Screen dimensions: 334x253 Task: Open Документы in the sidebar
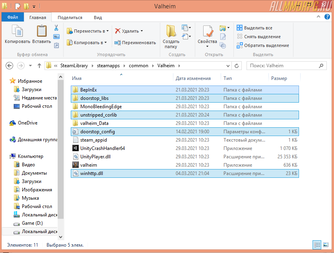tap(31, 173)
